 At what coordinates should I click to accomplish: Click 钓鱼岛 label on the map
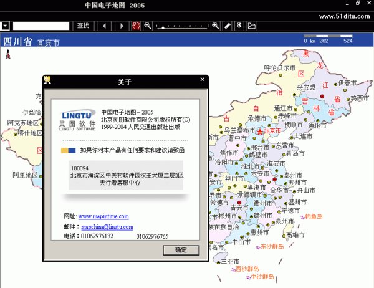pyautogui.click(x=314, y=217)
